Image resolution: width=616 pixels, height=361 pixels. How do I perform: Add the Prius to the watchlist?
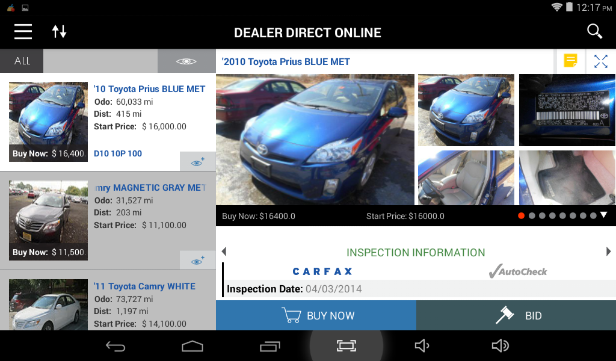(x=197, y=161)
